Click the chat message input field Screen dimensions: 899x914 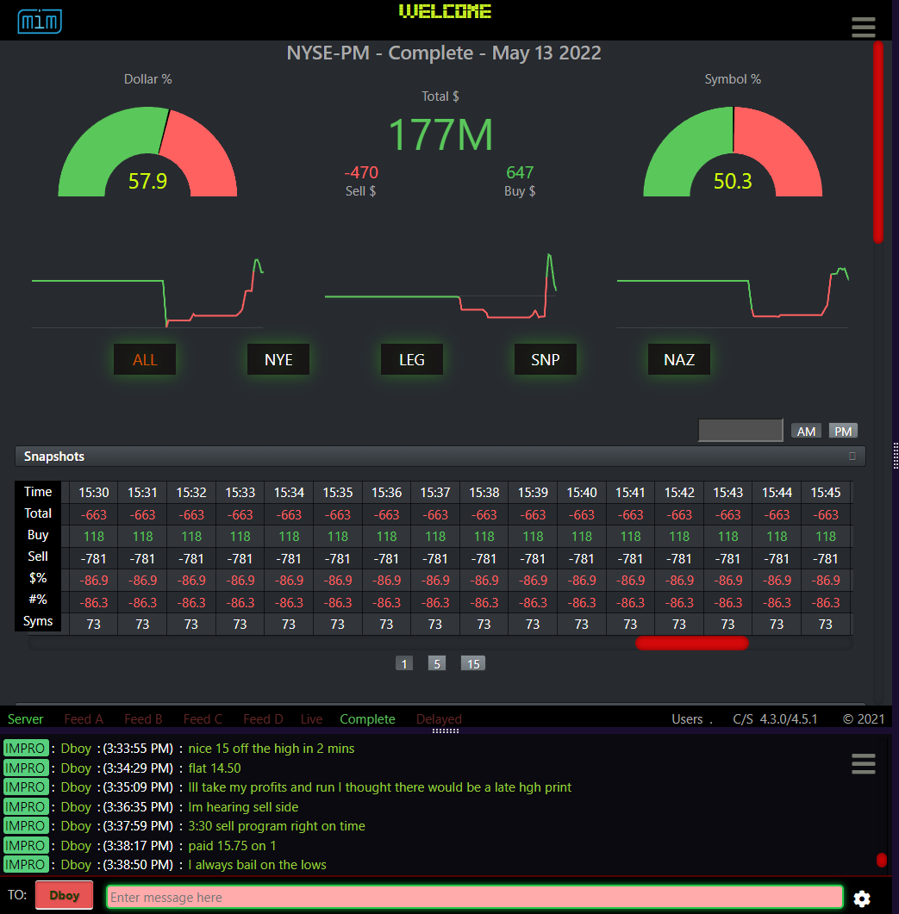pyautogui.click(x=474, y=898)
